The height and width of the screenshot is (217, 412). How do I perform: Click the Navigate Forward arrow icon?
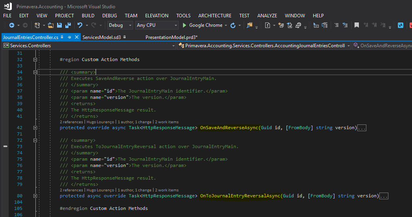(25, 25)
